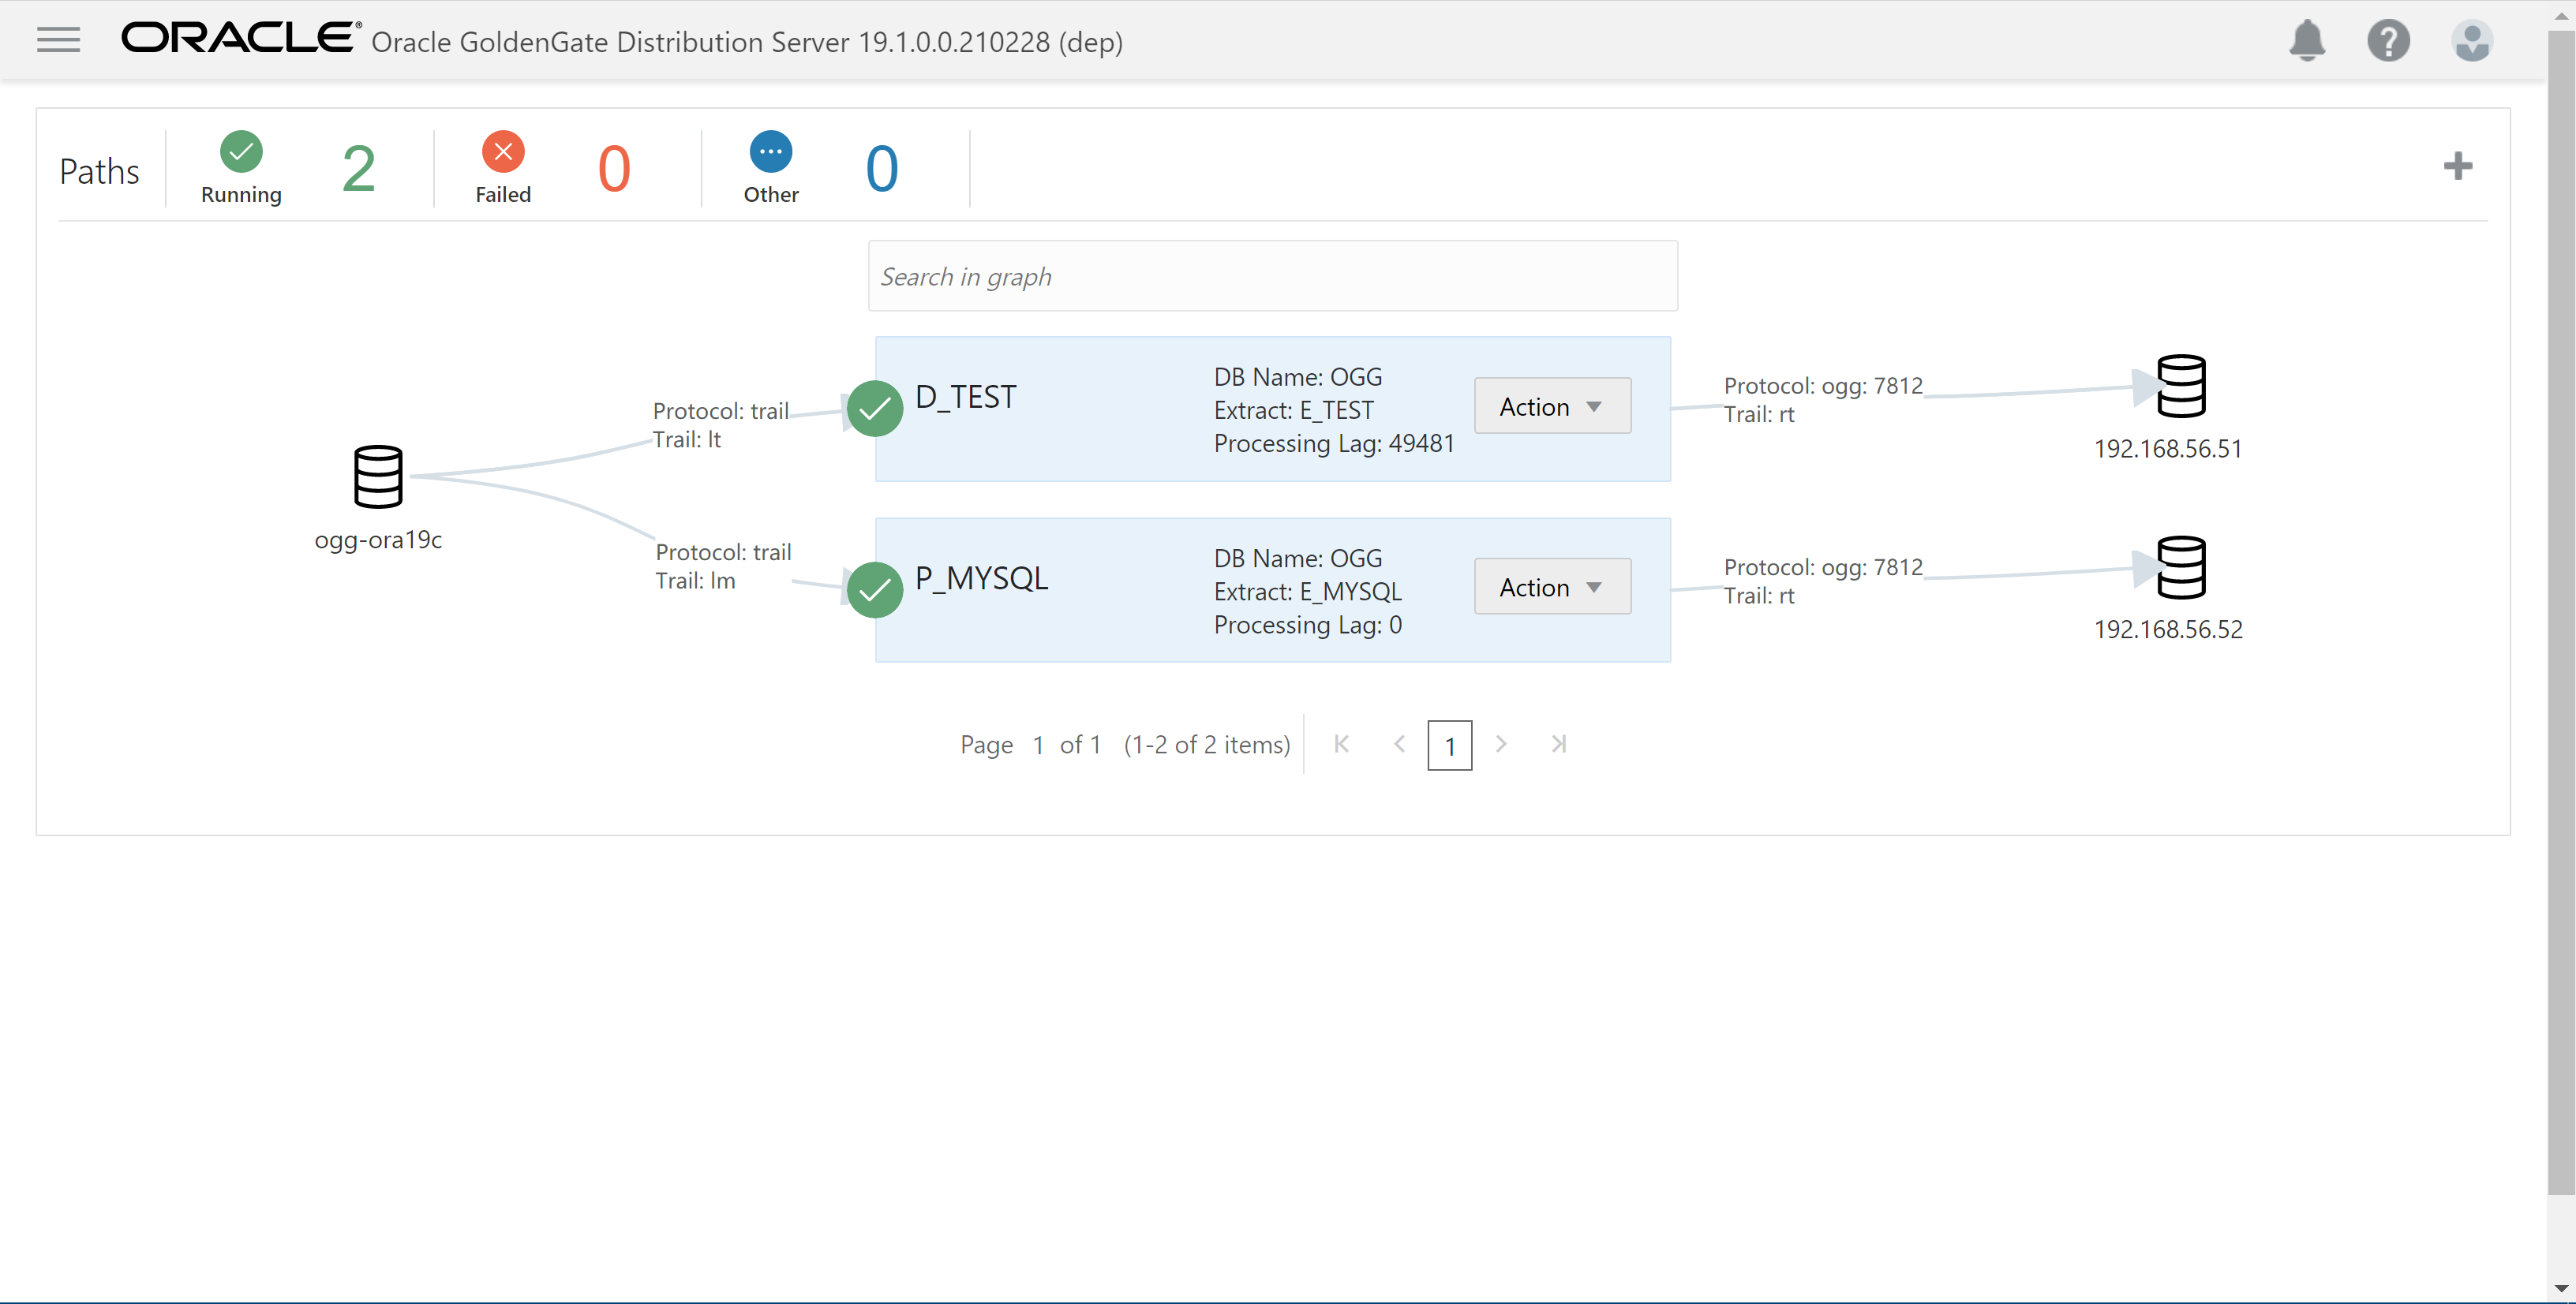Open the user account avatar menu
Viewport: 2576px width, 1304px height.
2471,41
